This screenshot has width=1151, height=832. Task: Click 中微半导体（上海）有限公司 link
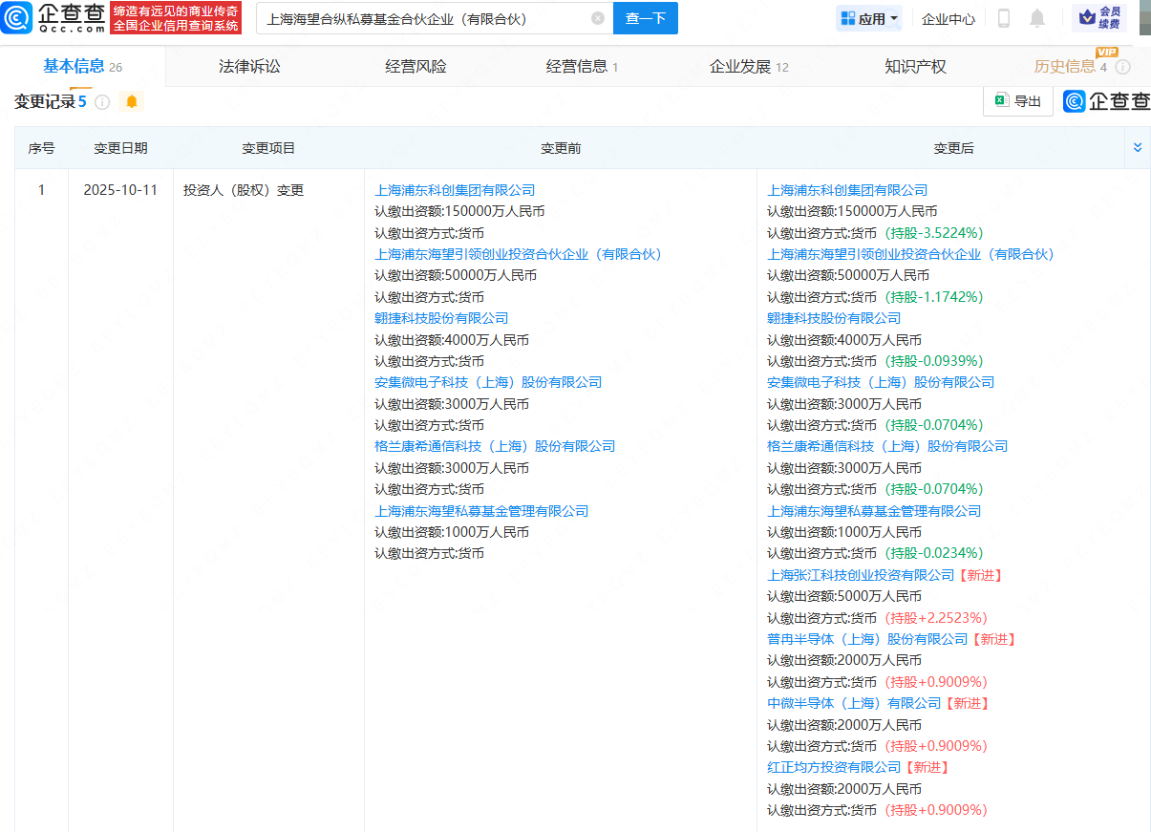[854, 703]
